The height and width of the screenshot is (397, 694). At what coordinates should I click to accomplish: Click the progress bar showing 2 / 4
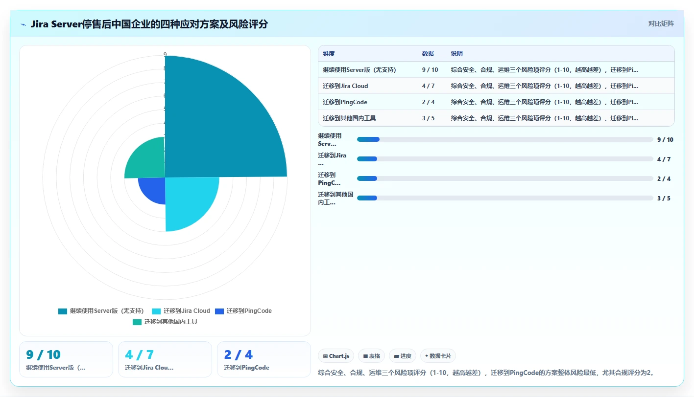[x=505, y=178]
